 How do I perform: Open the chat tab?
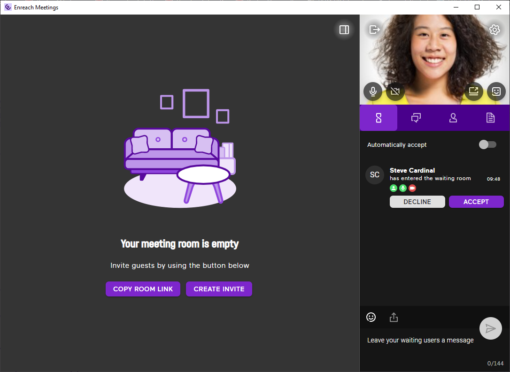[x=416, y=118]
